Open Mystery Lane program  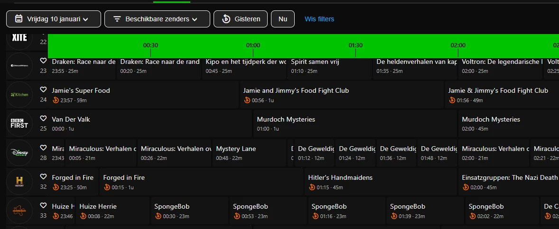click(x=250, y=152)
